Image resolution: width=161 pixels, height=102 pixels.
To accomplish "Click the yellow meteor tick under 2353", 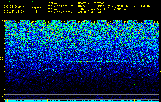I will [x=47, y=101].
